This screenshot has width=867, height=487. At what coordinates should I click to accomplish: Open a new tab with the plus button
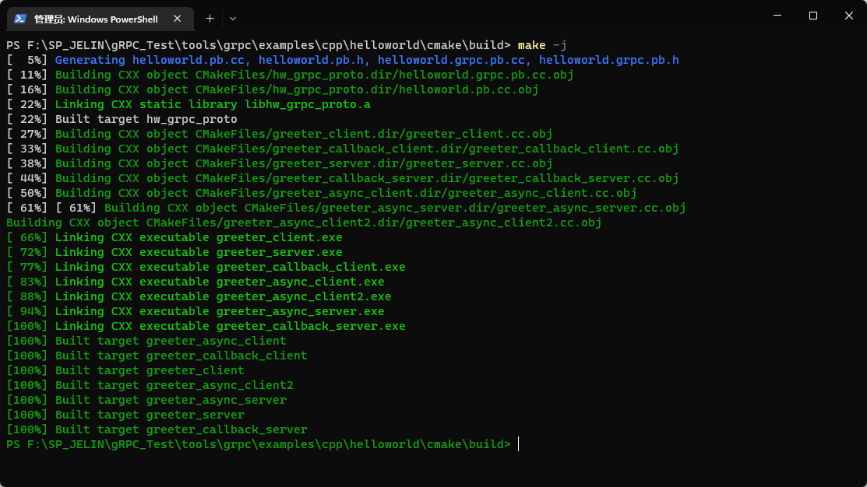pos(210,18)
